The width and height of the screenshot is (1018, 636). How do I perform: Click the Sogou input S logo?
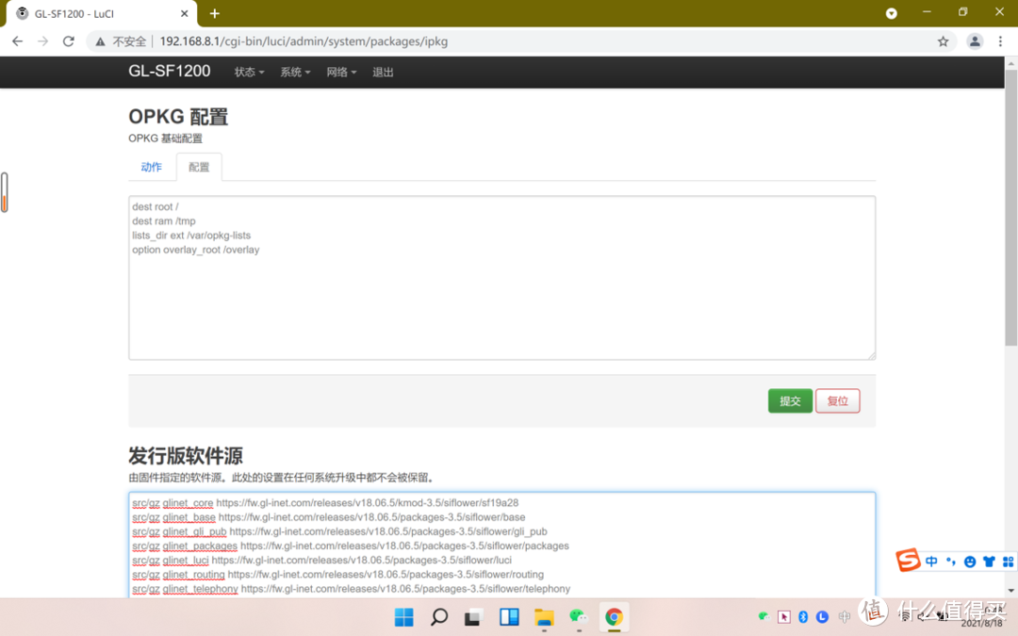909,560
